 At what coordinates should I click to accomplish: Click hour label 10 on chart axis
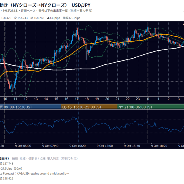(x=5, y=99)
